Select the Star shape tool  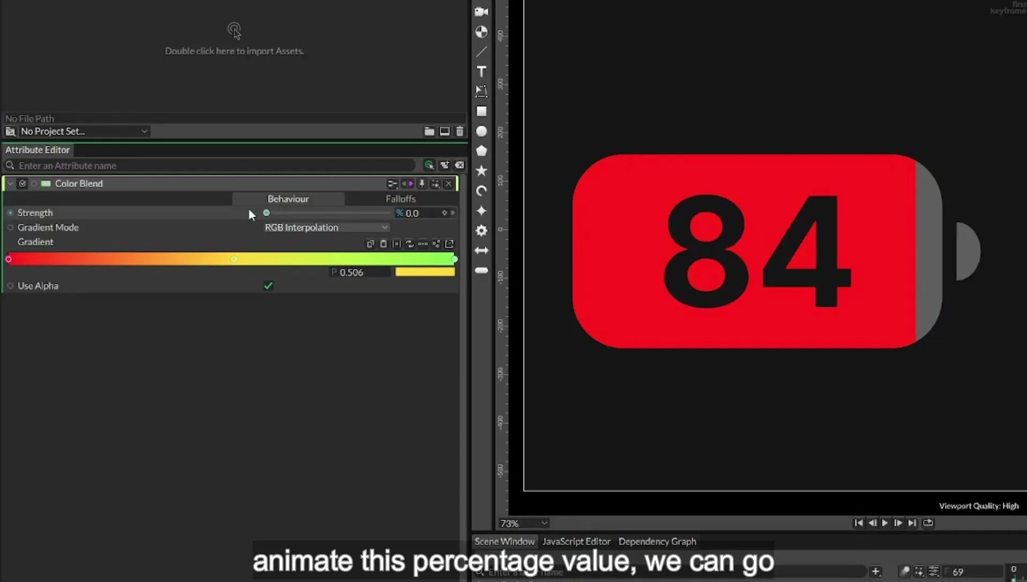point(481,171)
